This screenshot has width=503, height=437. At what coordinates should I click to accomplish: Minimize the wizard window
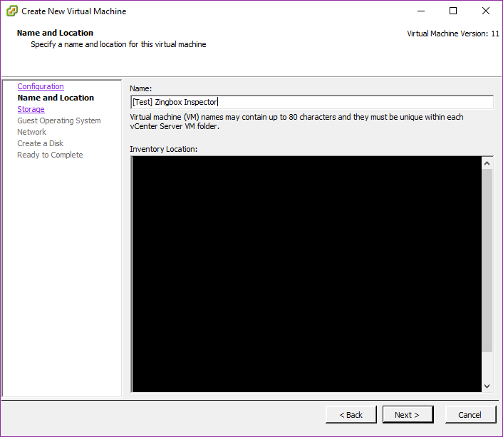click(421, 11)
